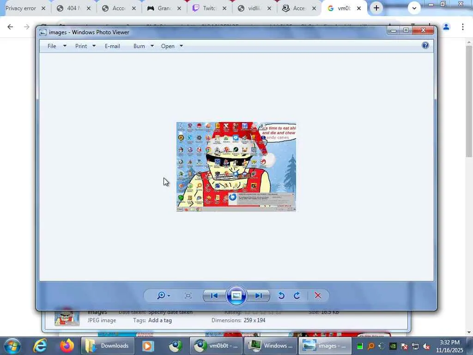This screenshot has height=355, width=473.
Task: Click the orange magnifier tray icon
Action: point(371,346)
